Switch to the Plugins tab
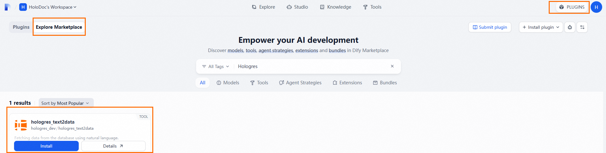 [x=21, y=27]
